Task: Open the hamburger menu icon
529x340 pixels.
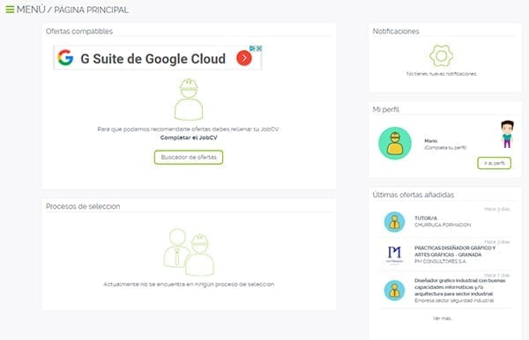Action: 10,10
